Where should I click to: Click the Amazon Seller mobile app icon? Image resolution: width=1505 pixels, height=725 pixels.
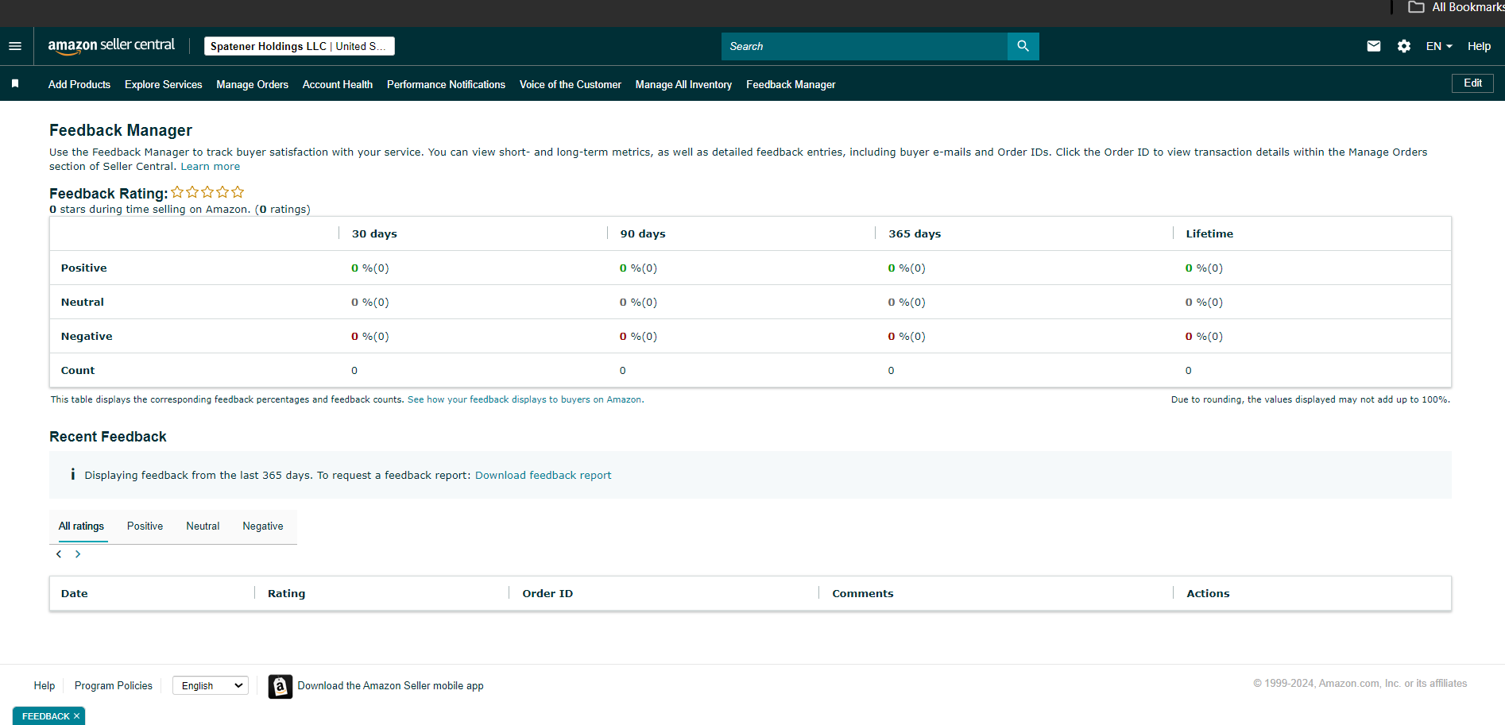280,686
